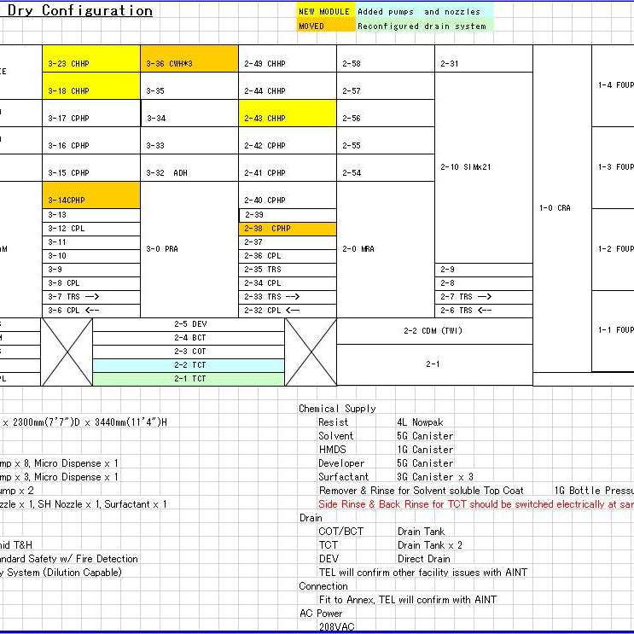Click the 2-38 CPHP orange cell
The image size is (634, 634).
pyautogui.click(x=288, y=229)
